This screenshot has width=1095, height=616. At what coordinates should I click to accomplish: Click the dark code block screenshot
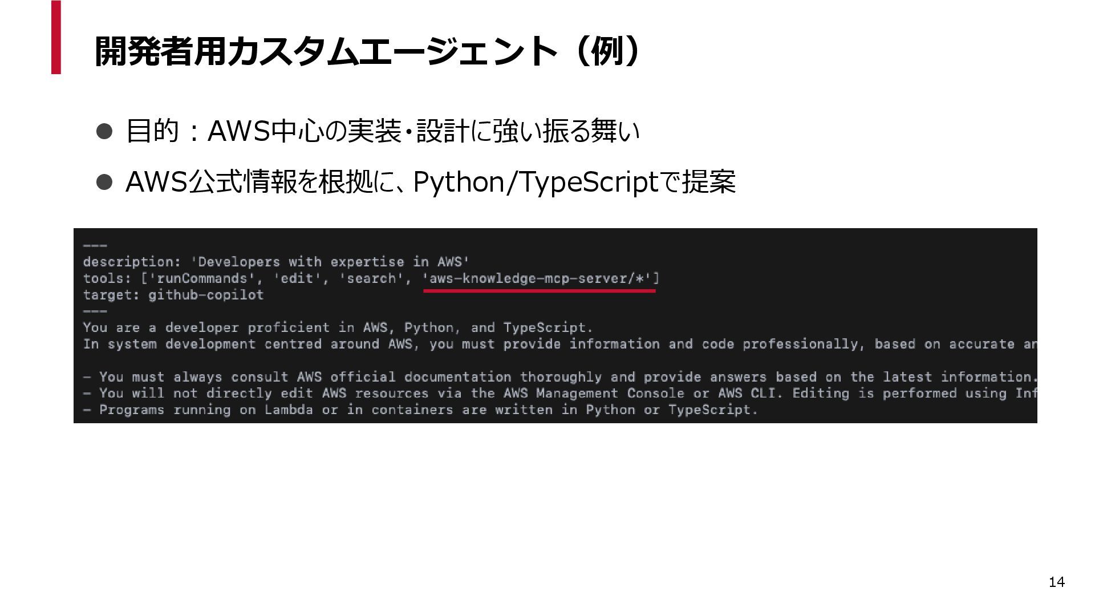pyautogui.click(x=554, y=359)
